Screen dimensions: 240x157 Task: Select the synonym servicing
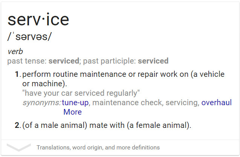182,103
